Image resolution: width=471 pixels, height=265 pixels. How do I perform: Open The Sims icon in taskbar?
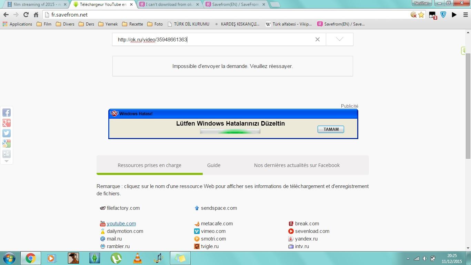pyautogui.click(x=94, y=258)
